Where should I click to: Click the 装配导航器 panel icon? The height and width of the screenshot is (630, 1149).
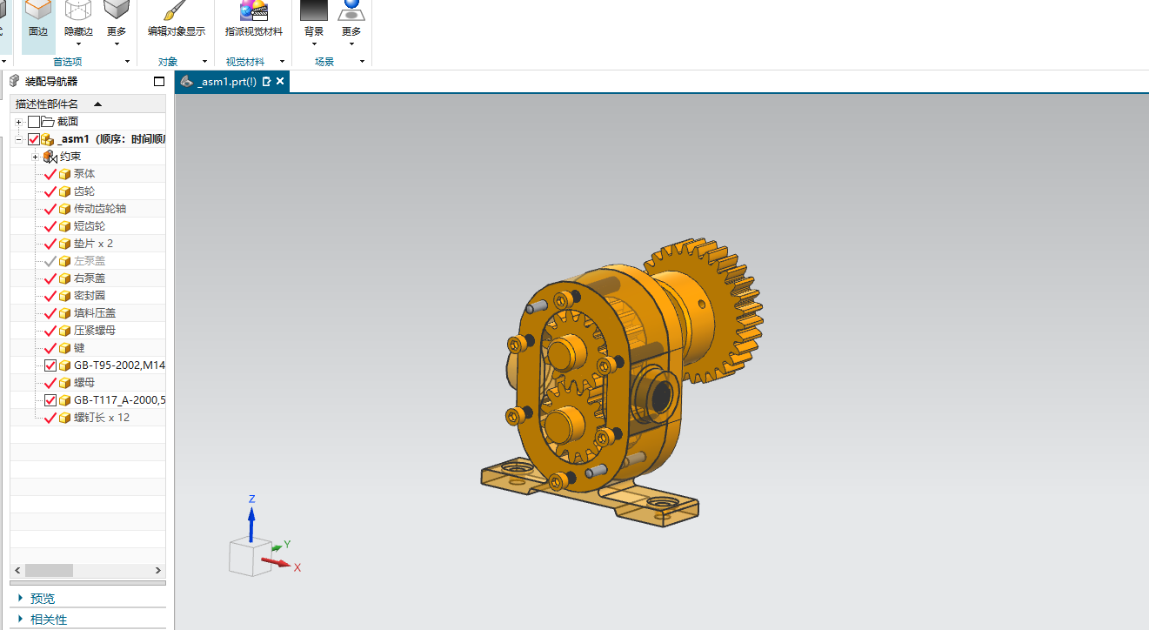coord(15,81)
